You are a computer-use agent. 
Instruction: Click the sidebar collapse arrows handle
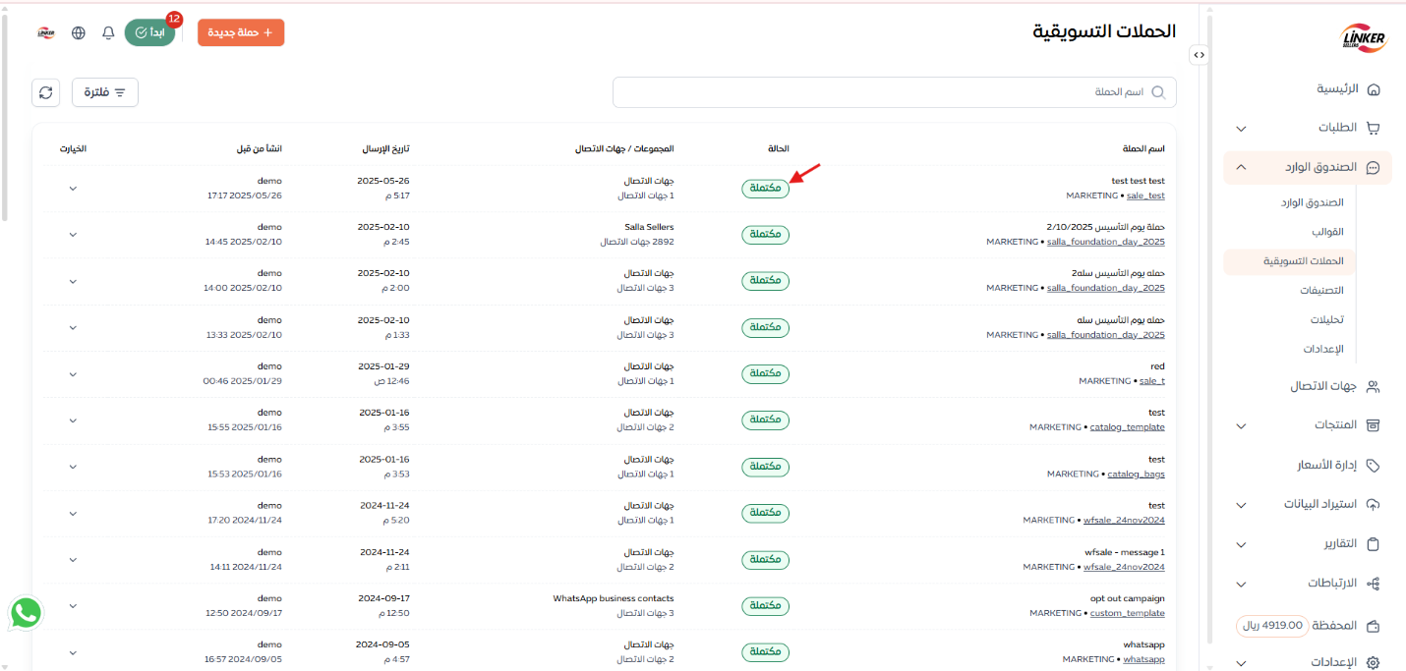point(1199,55)
